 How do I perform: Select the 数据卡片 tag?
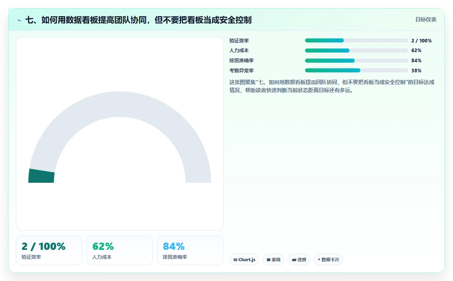pos(328,259)
